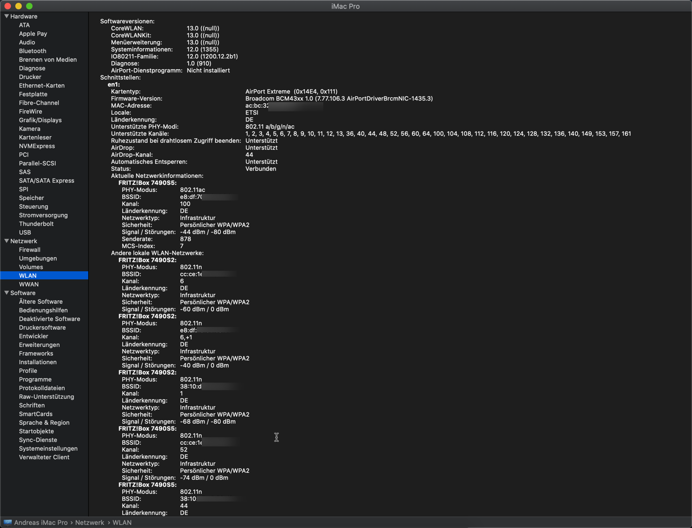The image size is (692, 528).
Task: Open Systemeinstellungen entry
Action: [x=48, y=449]
